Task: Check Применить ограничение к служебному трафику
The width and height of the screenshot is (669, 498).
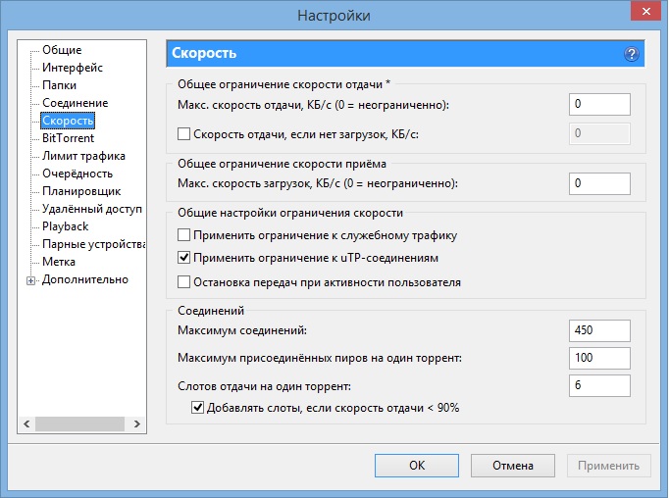Action: pos(183,235)
